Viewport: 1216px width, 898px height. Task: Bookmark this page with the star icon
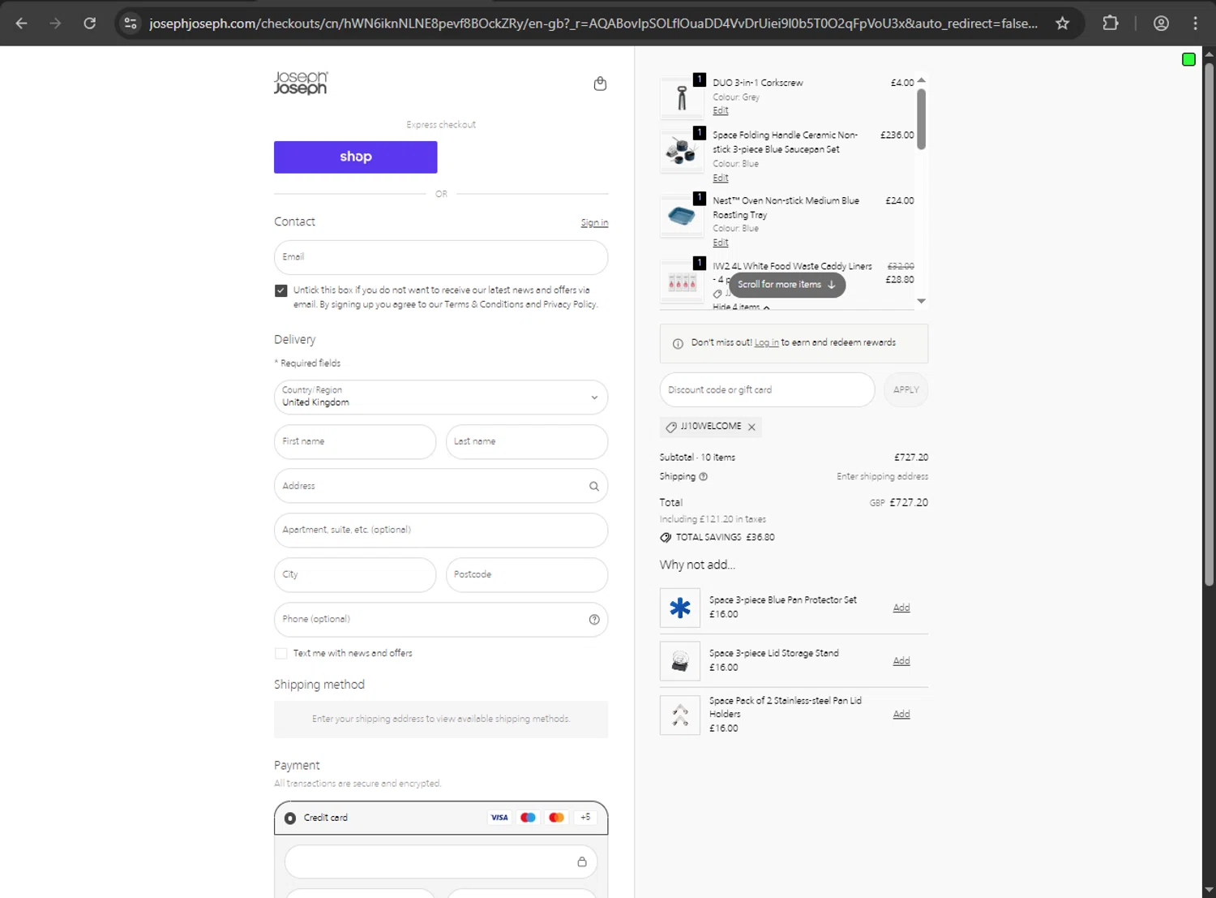(1062, 24)
